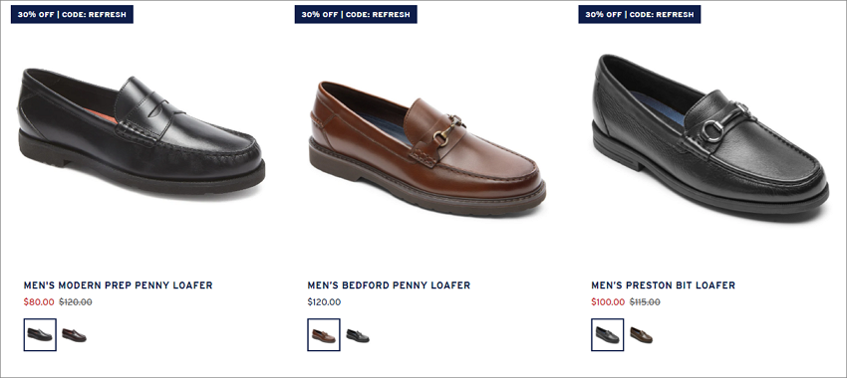Select brown color swatch for Bedford Penny Loafer

click(x=324, y=335)
